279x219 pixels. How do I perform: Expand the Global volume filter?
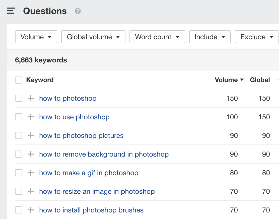tap(93, 37)
